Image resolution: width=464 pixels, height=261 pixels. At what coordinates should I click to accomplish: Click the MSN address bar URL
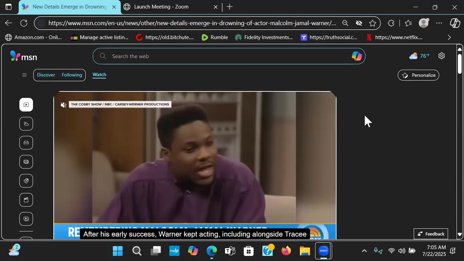(192, 23)
